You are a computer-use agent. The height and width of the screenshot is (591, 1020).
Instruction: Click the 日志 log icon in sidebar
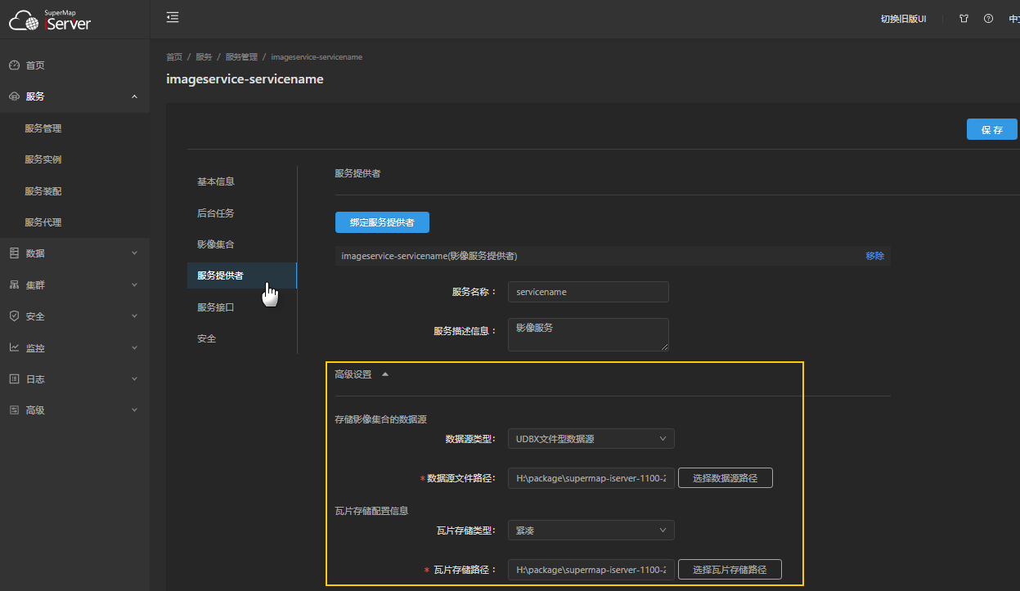14,379
